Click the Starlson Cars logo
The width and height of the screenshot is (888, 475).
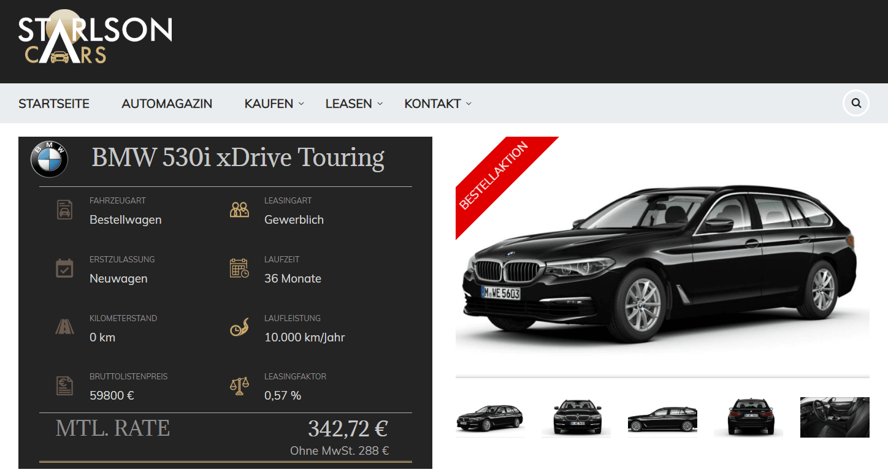pos(95,37)
